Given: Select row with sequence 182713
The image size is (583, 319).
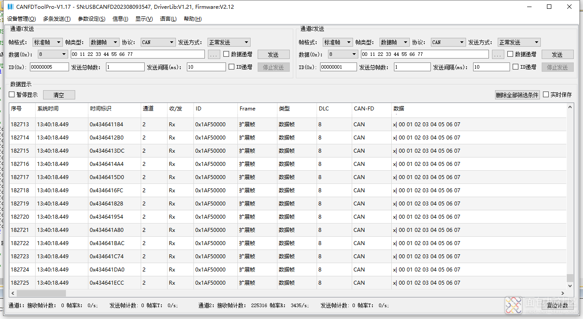Looking at the screenshot, I should point(288,125).
